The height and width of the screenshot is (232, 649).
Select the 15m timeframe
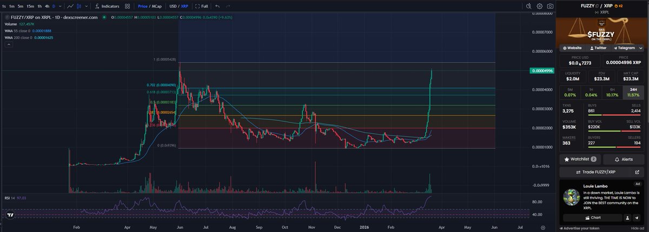coord(30,6)
